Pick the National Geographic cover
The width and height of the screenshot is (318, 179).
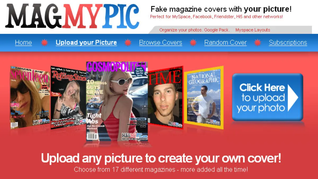coord(204,97)
